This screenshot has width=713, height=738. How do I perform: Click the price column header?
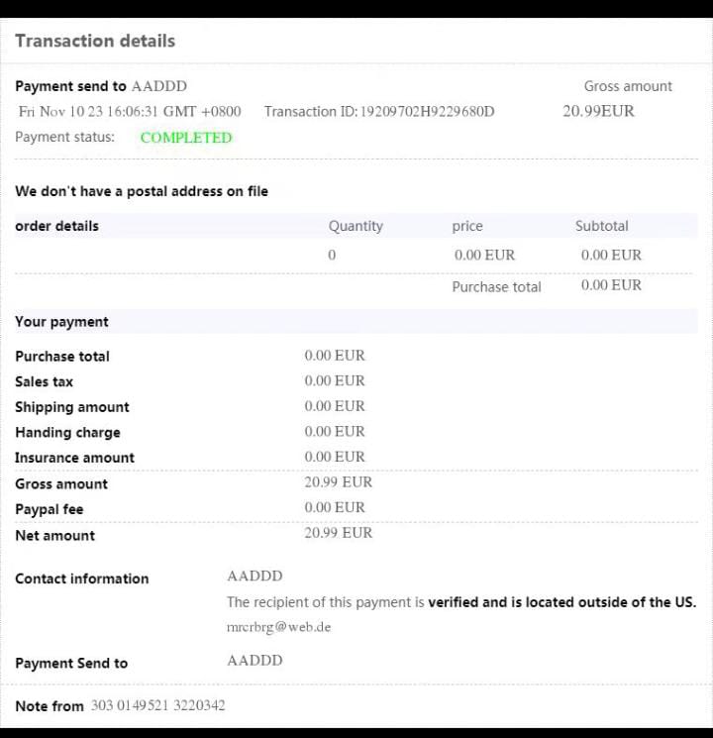tap(467, 226)
